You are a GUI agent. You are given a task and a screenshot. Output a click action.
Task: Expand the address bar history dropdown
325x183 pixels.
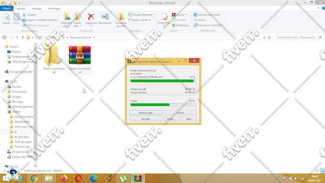click(x=264, y=38)
